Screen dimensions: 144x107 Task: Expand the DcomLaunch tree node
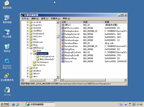(x=28, y=34)
